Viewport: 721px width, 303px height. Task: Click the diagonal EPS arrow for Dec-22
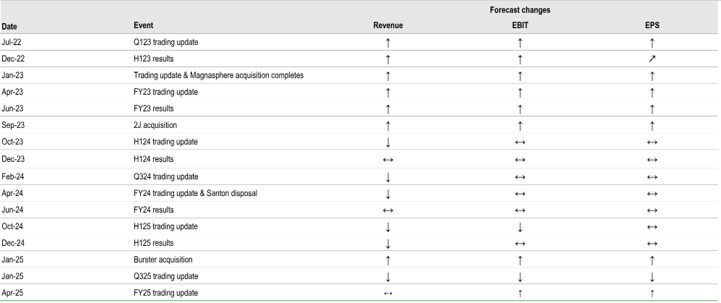652,59
